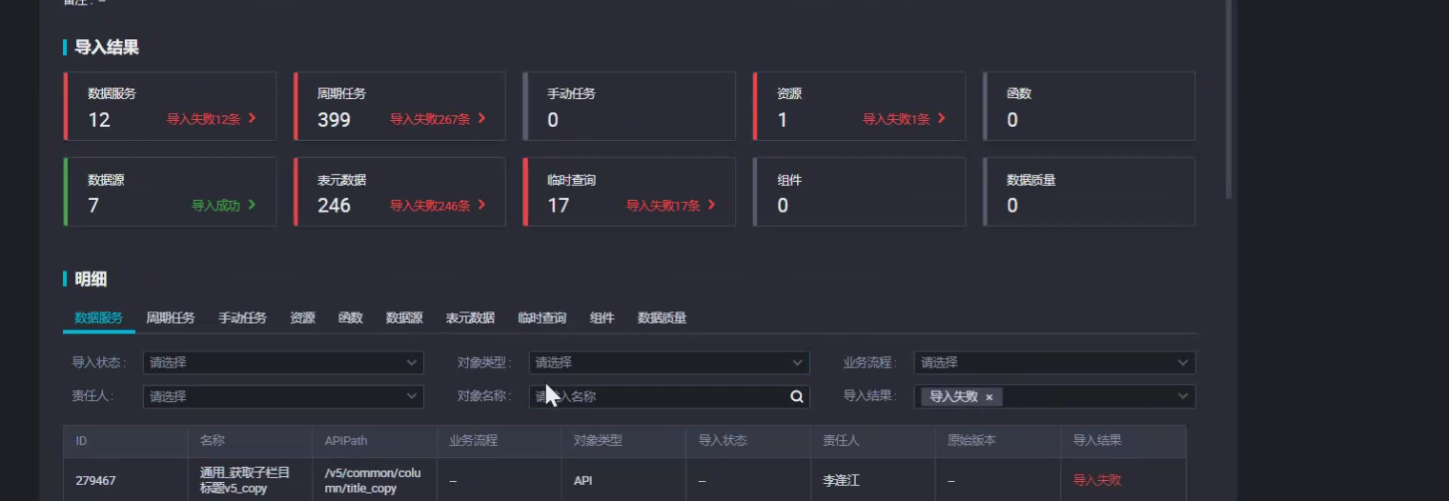The height and width of the screenshot is (501, 1449).
Task: Open 资源 detail tab
Action: click(x=302, y=318)
